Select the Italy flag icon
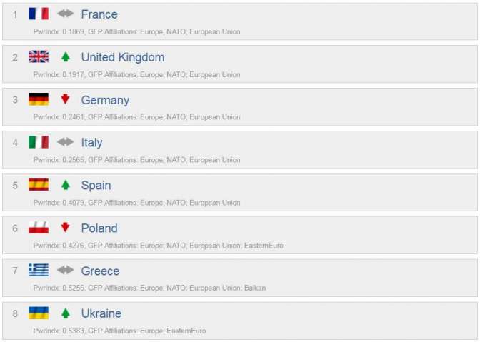 pyautogui.click(x=39, y=142)
